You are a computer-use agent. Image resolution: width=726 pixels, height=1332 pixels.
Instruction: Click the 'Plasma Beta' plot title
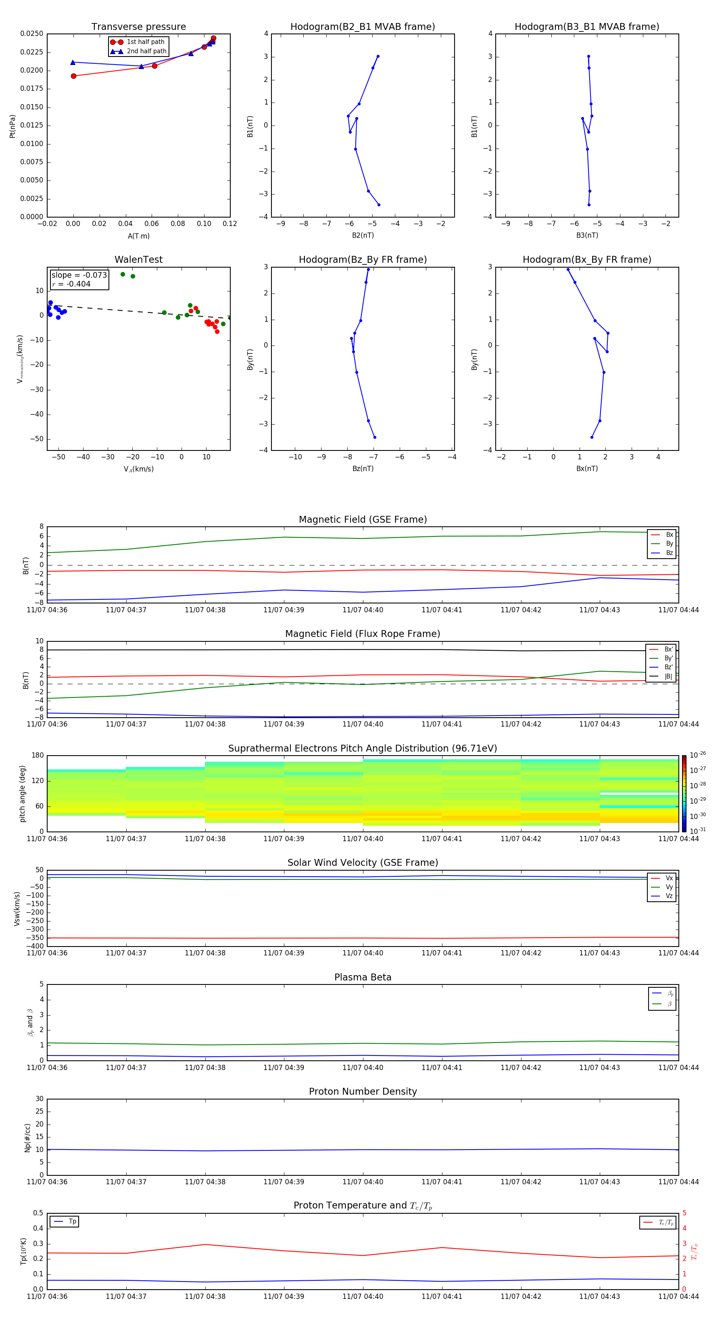(x=363, y=978)
